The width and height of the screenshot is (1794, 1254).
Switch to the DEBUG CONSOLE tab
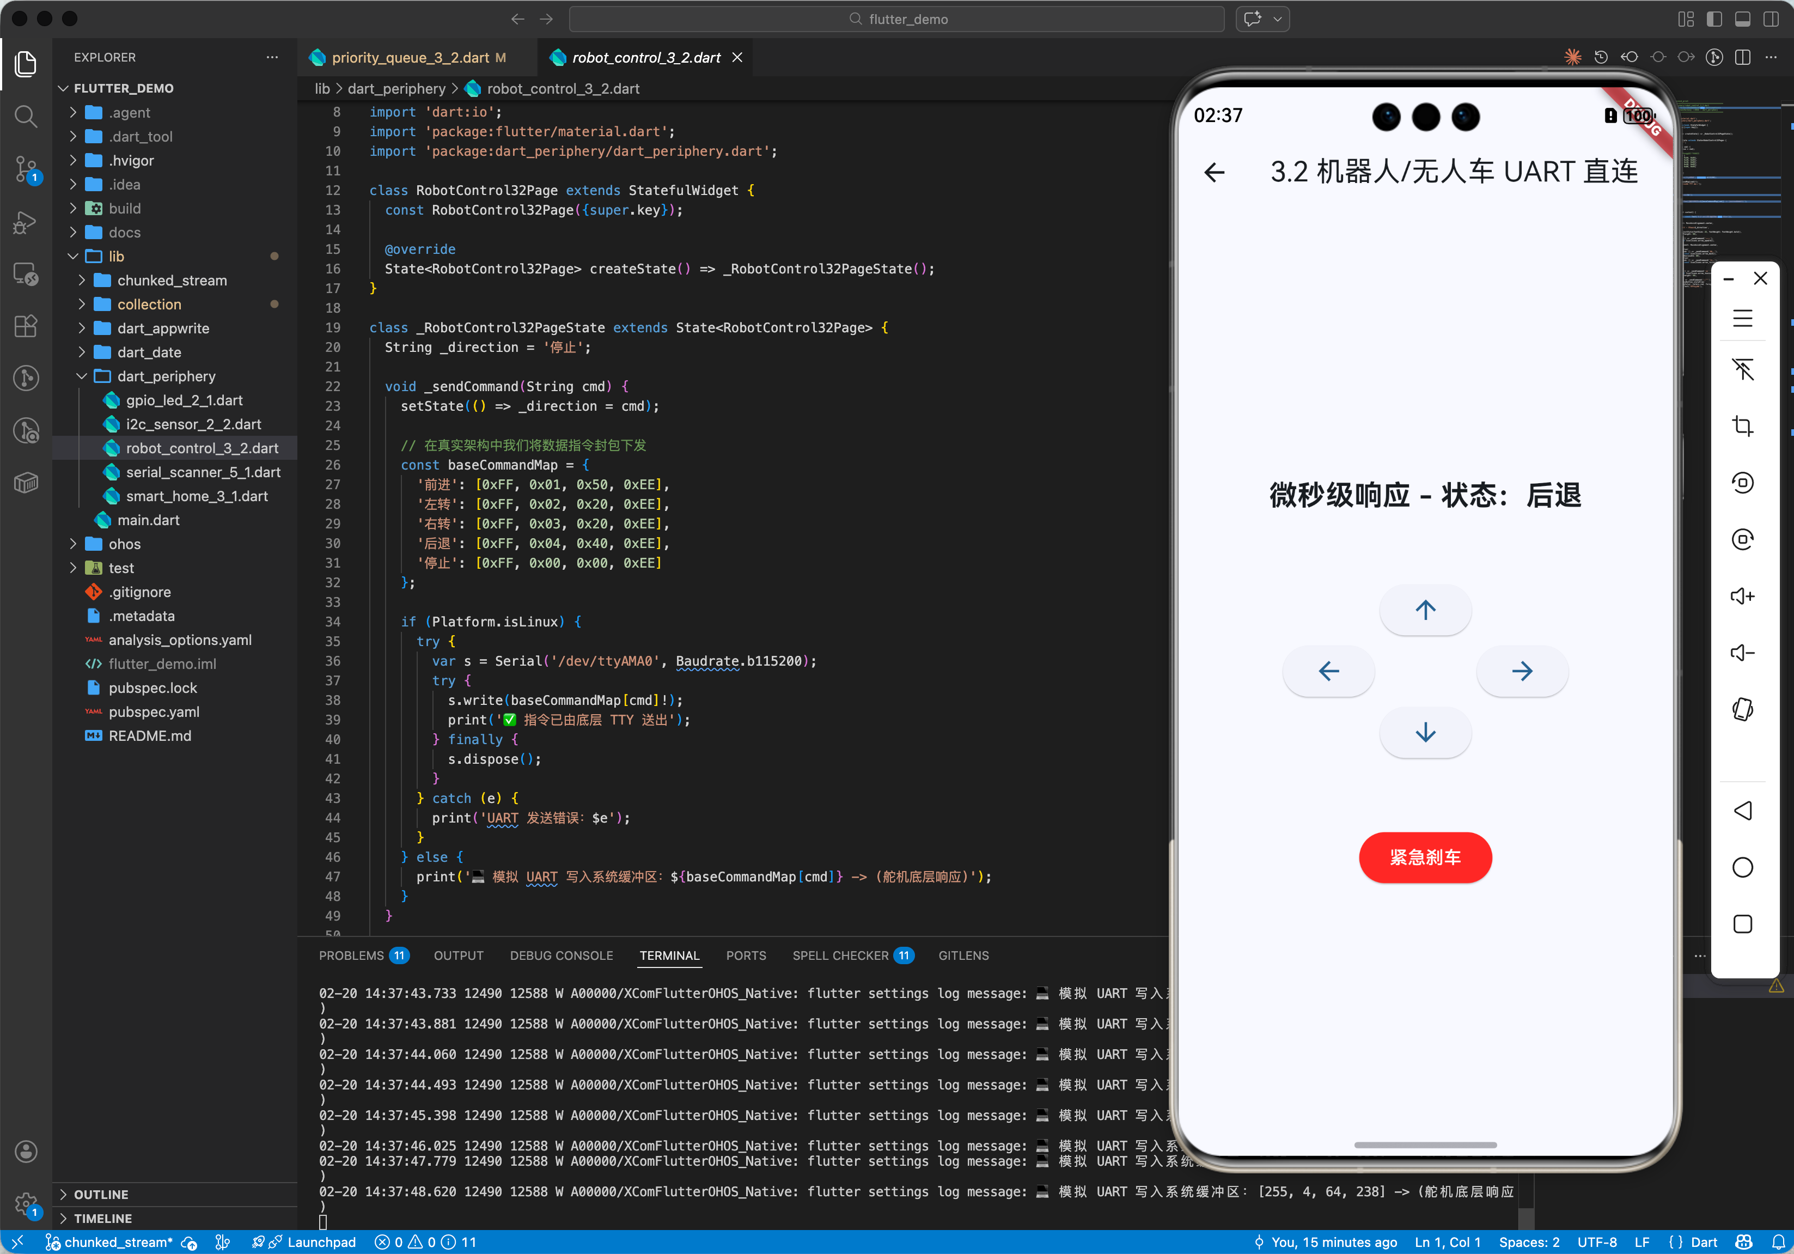click(561, 955)
